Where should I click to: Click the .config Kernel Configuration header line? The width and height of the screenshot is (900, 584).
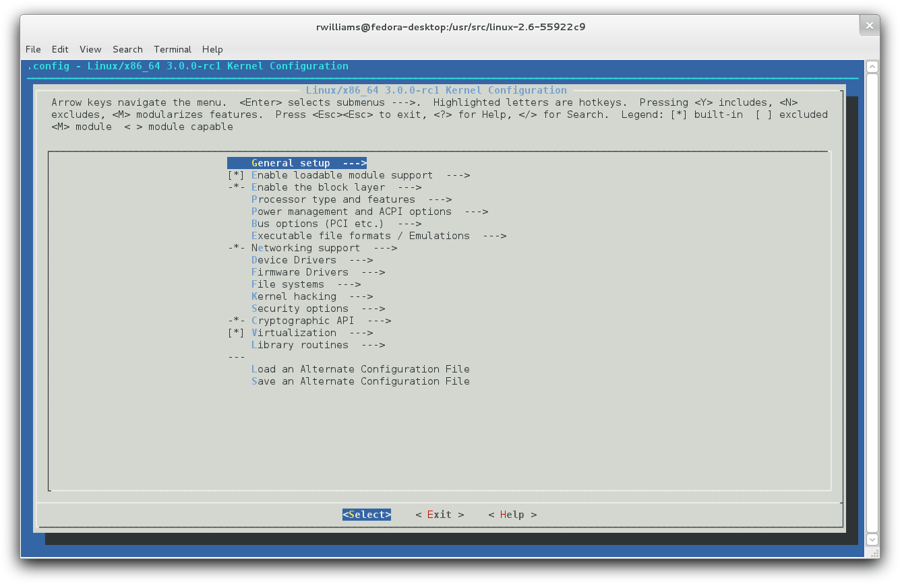[x=188, y=66]
